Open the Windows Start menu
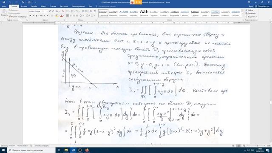272x153 pixels. pos(3,150)
